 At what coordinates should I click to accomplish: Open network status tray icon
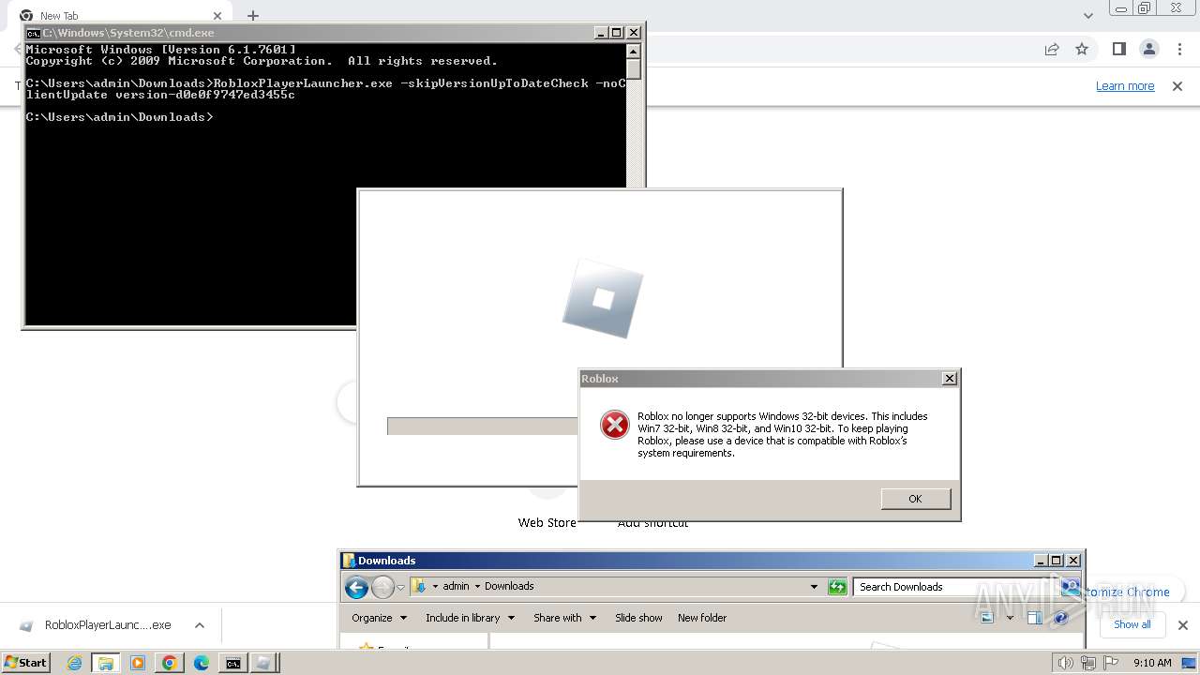[1088, 663]
